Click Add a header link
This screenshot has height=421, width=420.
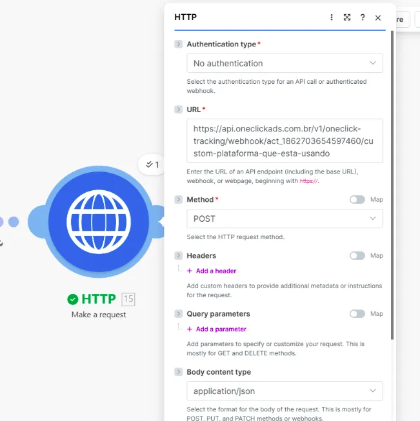212,271
